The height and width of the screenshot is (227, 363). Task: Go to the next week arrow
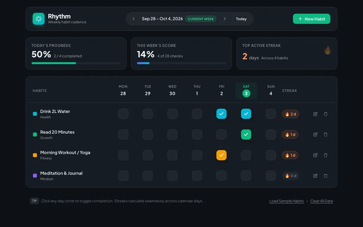(x=225, y=19)
